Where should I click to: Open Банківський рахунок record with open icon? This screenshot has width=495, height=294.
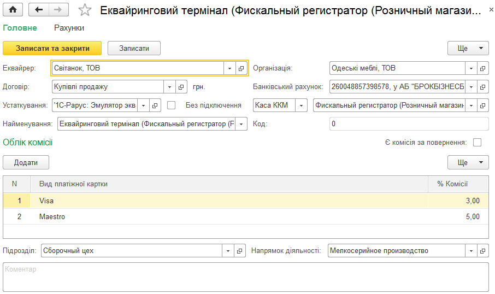(482, 87)
